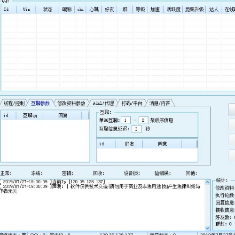Open the 修改资料参数 tab

[71, 103]
